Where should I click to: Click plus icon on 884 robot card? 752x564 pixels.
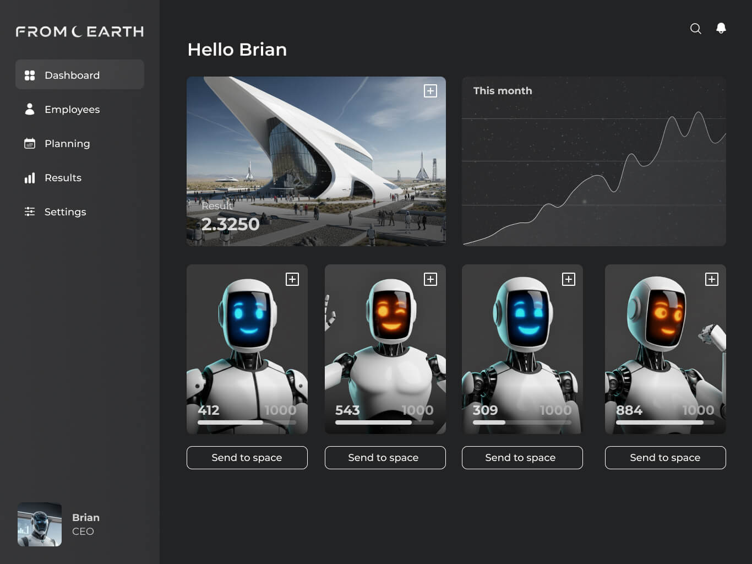(712, 279)
